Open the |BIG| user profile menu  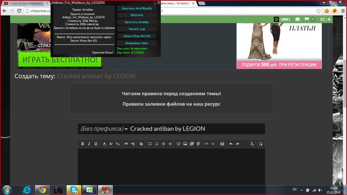pos(282,19)
